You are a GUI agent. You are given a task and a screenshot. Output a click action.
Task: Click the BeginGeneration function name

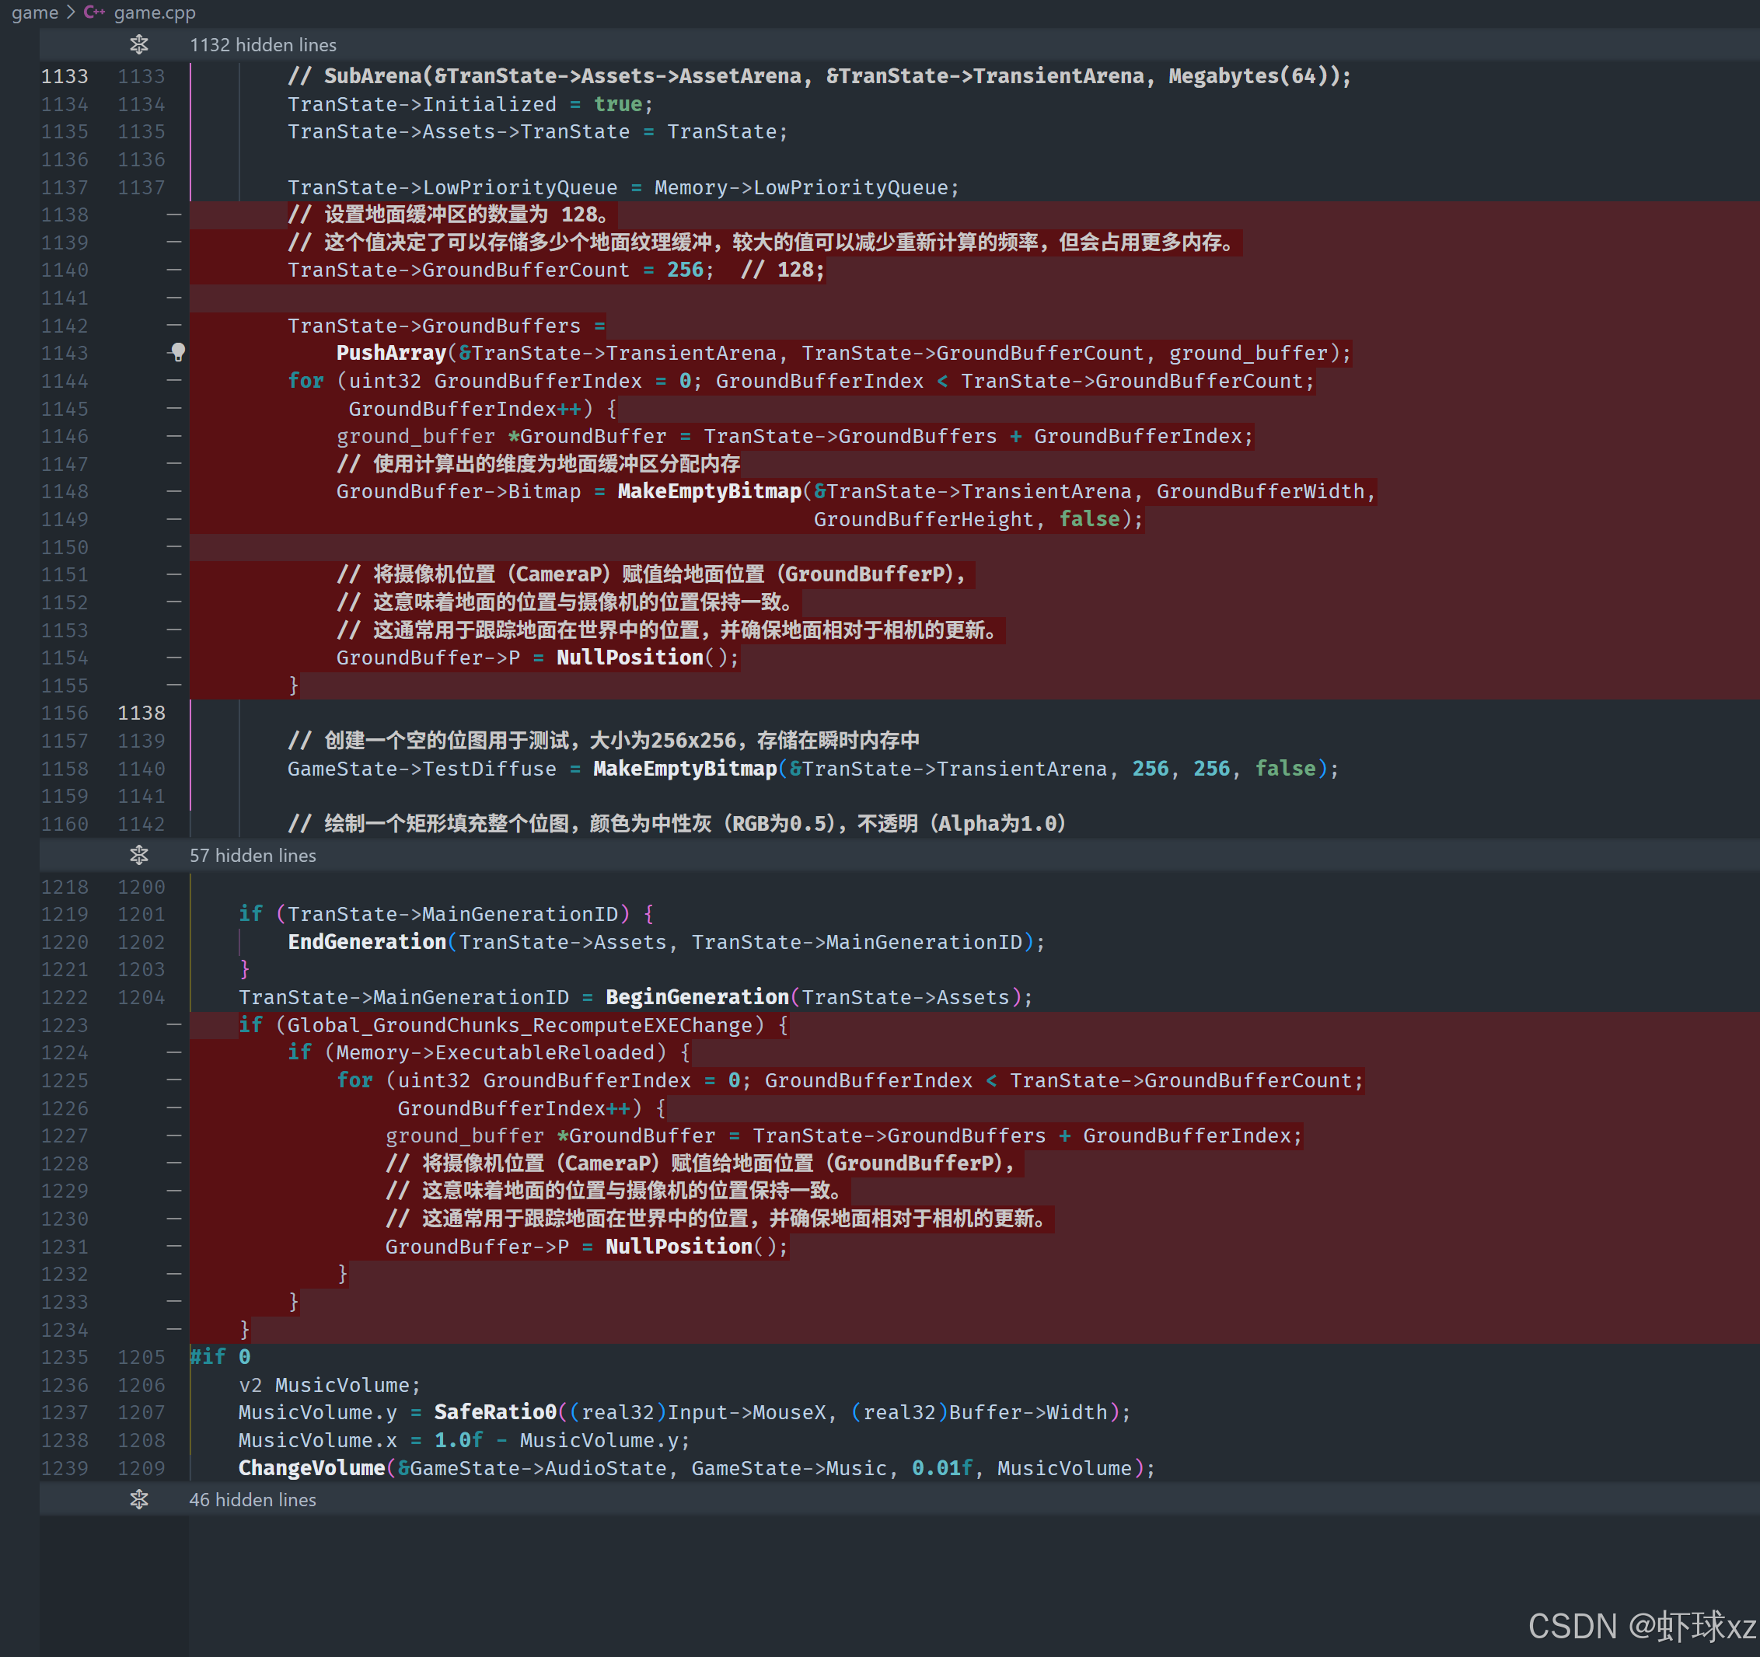click(x=697, y=998)
